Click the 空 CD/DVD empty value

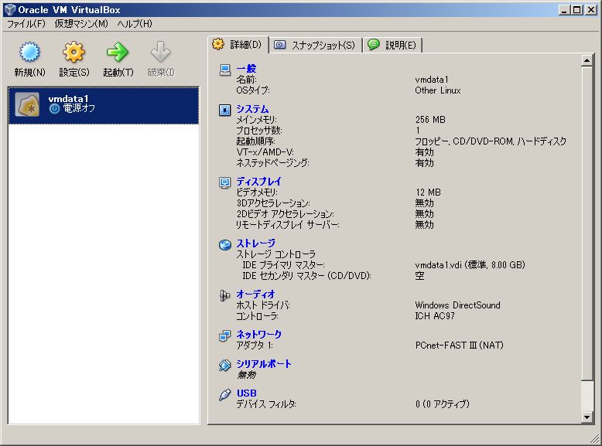pos(419,276)
